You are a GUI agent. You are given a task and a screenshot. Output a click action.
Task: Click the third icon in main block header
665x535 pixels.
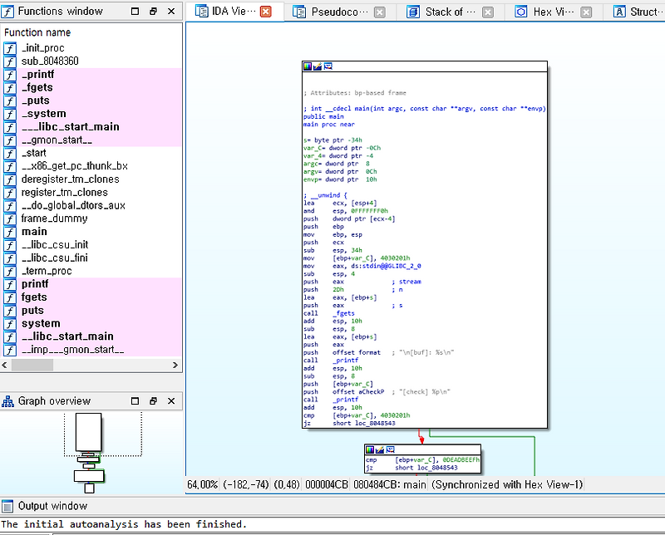pyautogui.click(x=328, y=66)
